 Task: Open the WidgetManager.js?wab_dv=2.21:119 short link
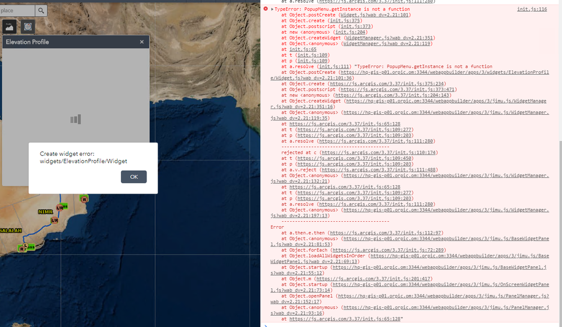pyautogui.click(x=386, y=44)
